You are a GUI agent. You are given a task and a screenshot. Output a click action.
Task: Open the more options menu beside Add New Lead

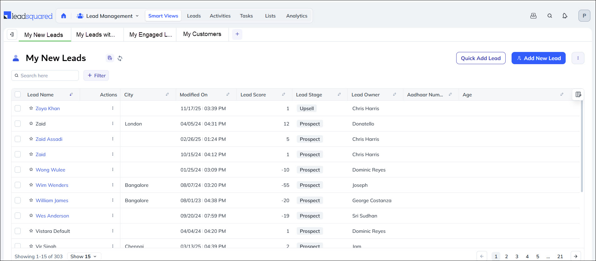(578, 58)
